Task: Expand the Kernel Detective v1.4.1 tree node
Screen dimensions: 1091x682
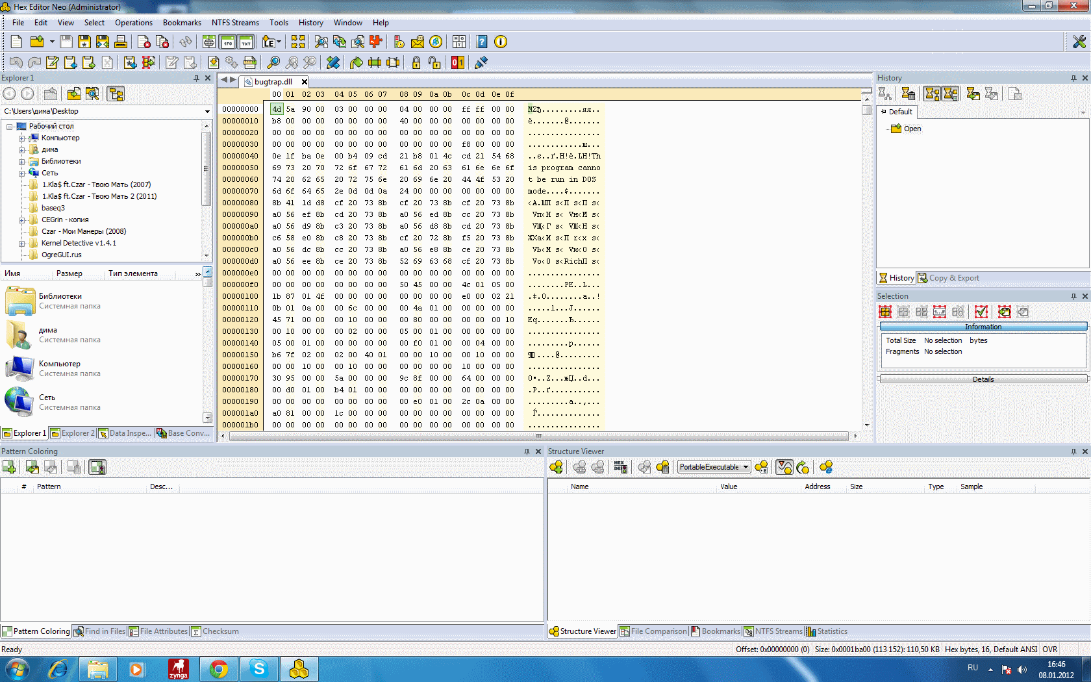Action: pos(21,244)
